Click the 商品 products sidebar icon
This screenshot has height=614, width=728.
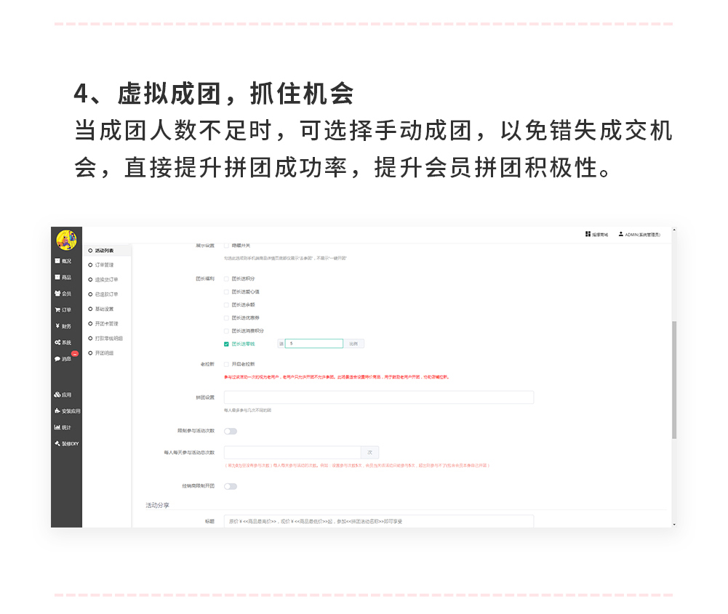57,277
